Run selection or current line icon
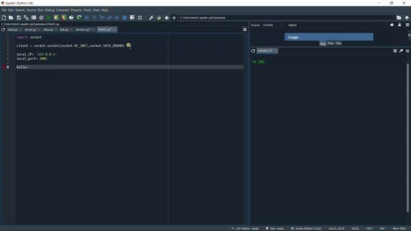The image size is (411, 231). click(x=71, y=17)
